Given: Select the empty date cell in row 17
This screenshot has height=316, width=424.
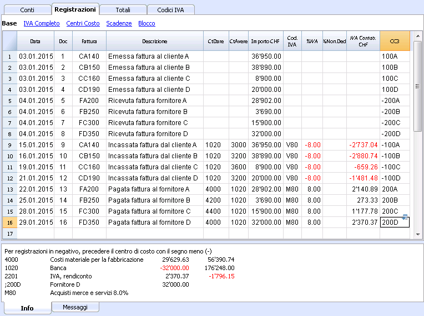Looking at the screenshot, I should click(x=36, y=234).
